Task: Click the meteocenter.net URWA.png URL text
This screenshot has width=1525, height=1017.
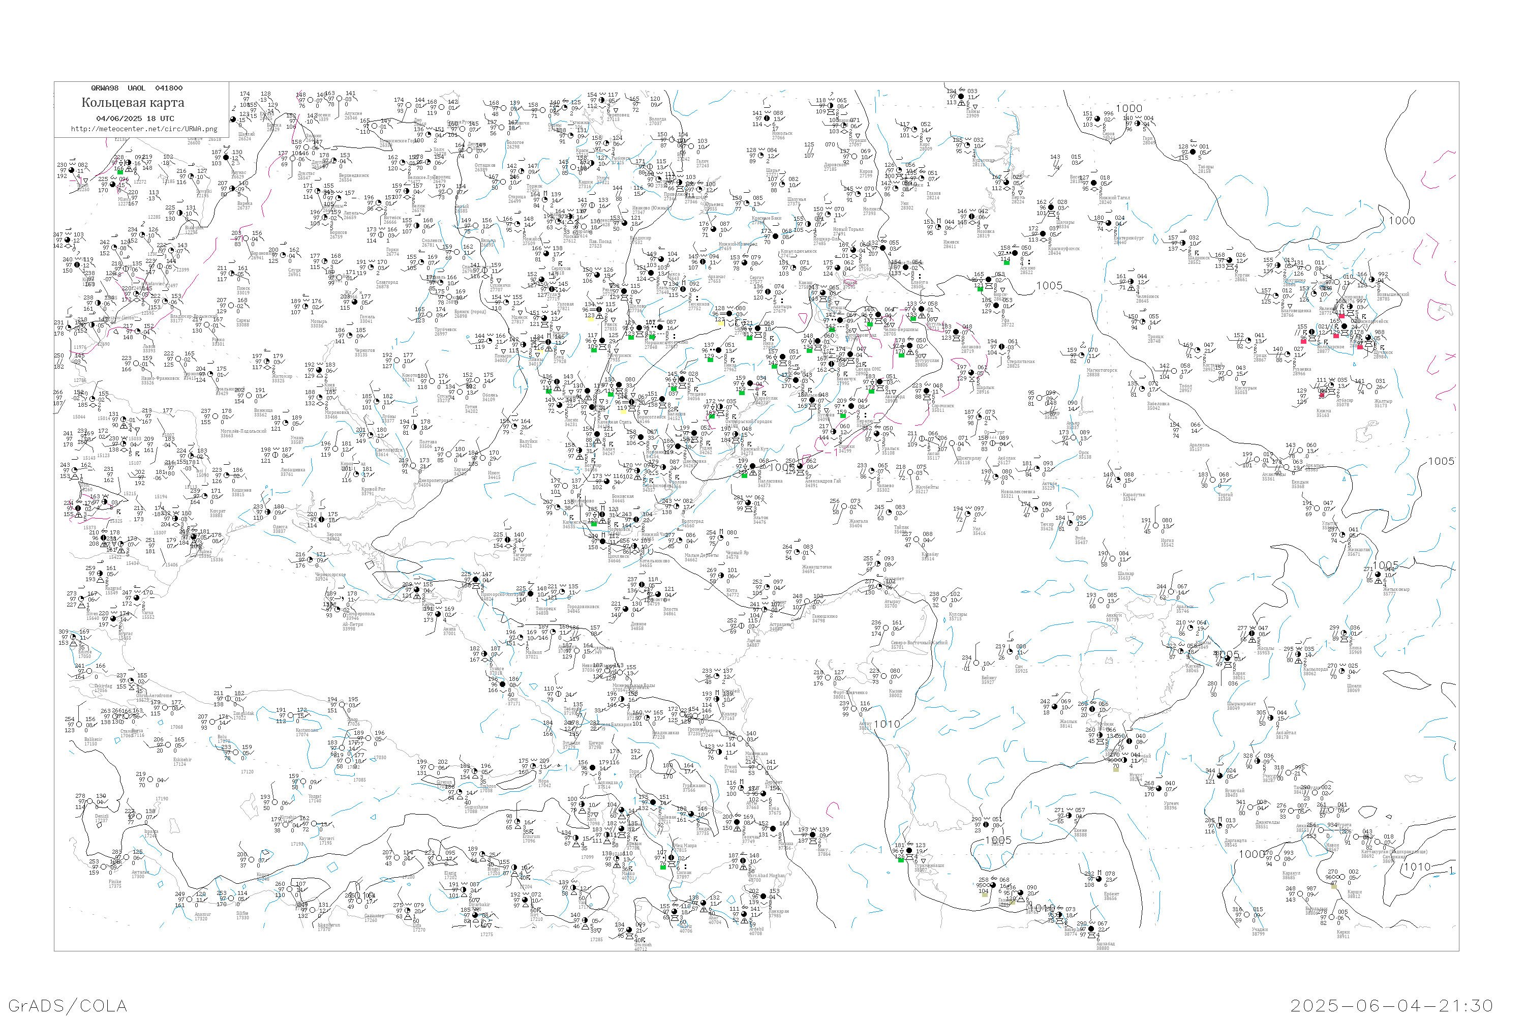Action: point(144,129)
